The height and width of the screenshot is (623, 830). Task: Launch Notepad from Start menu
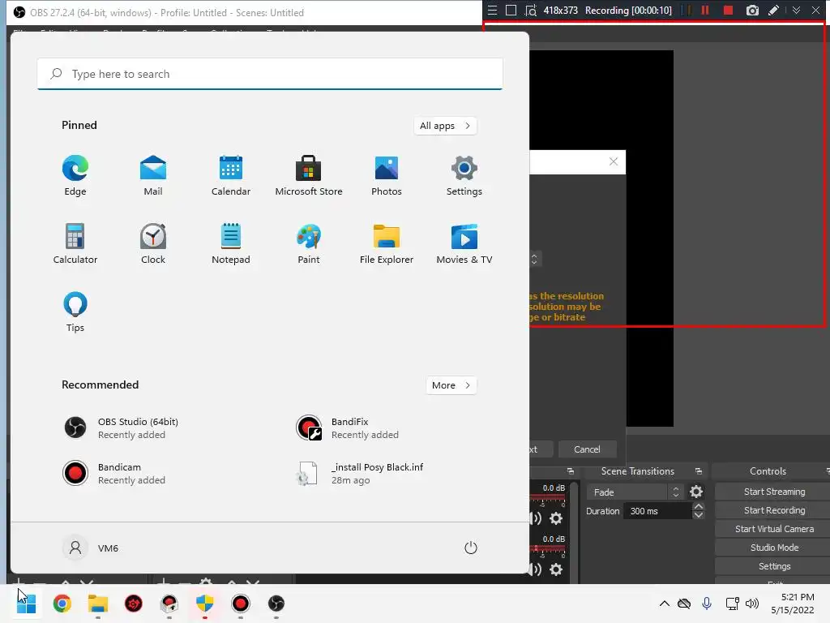pos(231,243)
